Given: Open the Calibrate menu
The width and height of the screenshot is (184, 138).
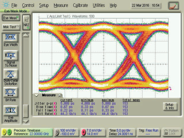Looking at the screenshot, I should pyautogui.click(x=80, y=5).
